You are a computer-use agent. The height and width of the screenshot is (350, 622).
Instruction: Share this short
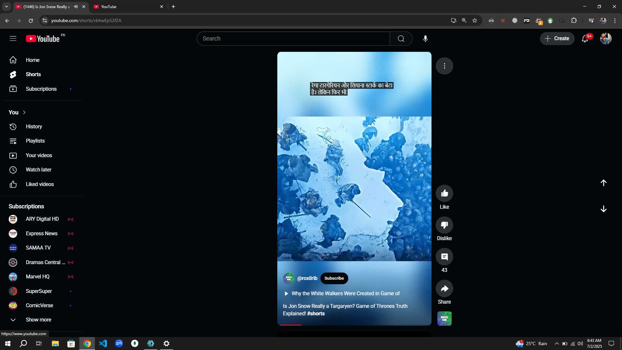pyautogui.click(x=444, y=288)
